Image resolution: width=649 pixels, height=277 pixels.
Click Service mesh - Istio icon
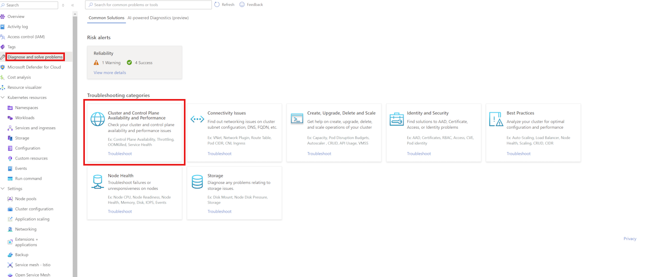point(10,265)
